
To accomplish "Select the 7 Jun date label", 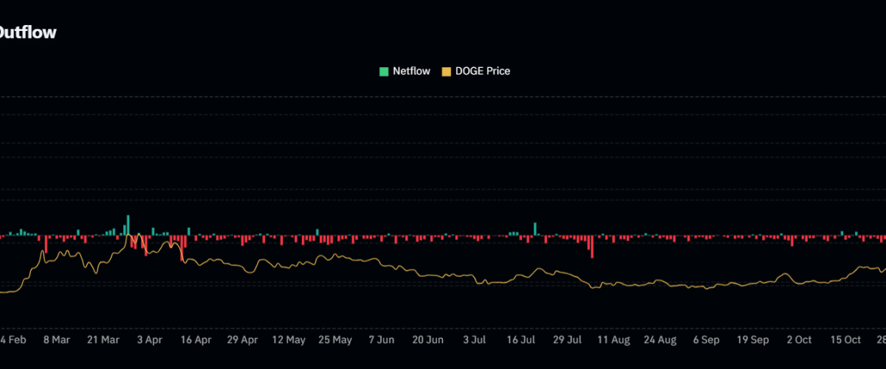I will click(x=381, y=340).
